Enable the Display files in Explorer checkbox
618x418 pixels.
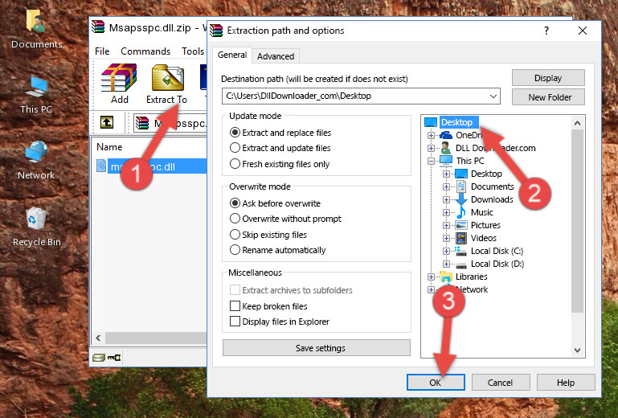pos(235,322)
